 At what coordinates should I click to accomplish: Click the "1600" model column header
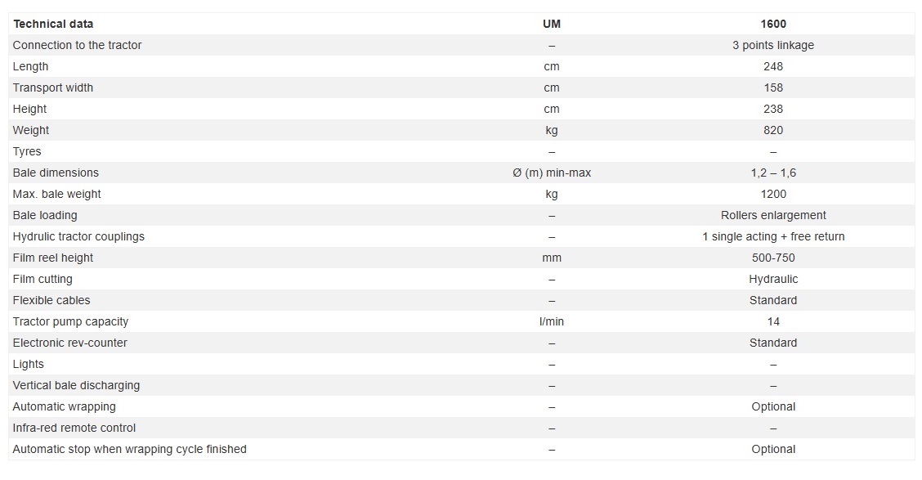coord(773,24)
